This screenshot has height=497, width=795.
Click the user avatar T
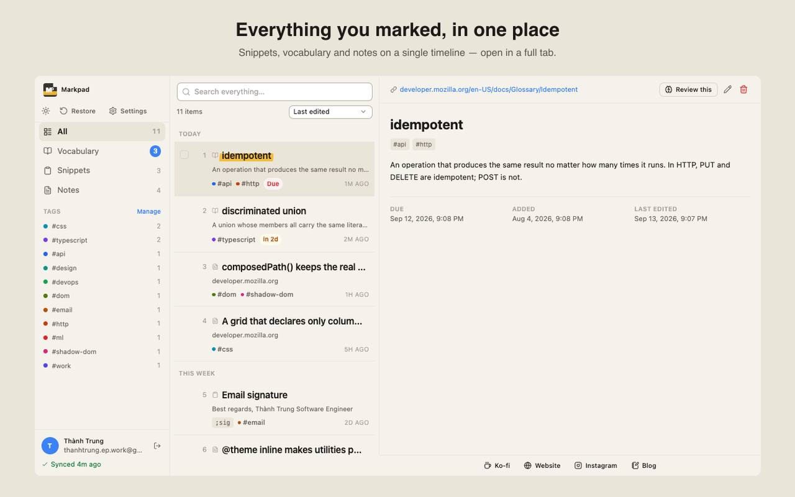click(x=50, y=445)
